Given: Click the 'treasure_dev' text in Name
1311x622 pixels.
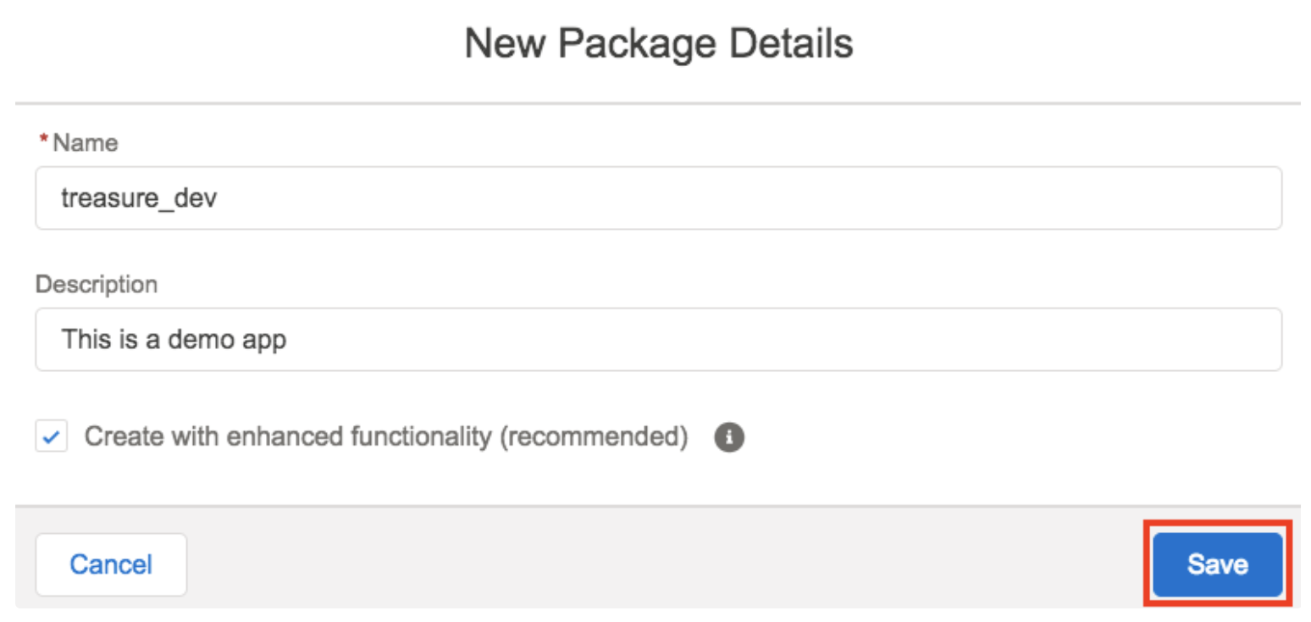Looking at the screenshot, I should click(x=139, y=198).
